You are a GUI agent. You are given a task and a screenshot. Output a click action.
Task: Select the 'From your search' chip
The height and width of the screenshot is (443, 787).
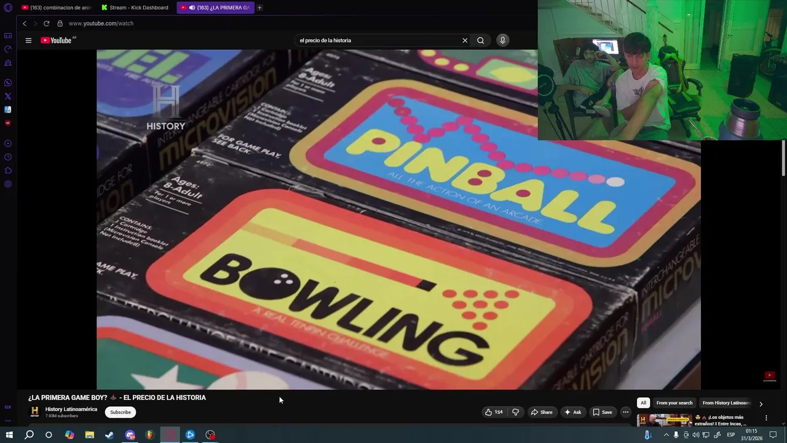[x=674, y=403]
